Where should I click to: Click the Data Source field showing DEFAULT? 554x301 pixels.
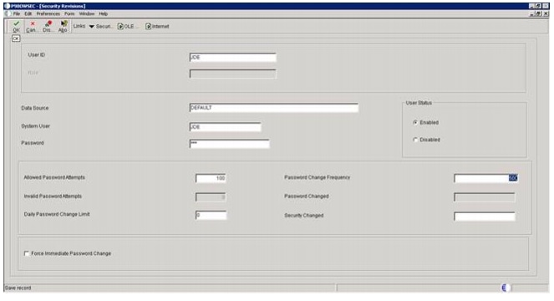[x=274, y=108]
